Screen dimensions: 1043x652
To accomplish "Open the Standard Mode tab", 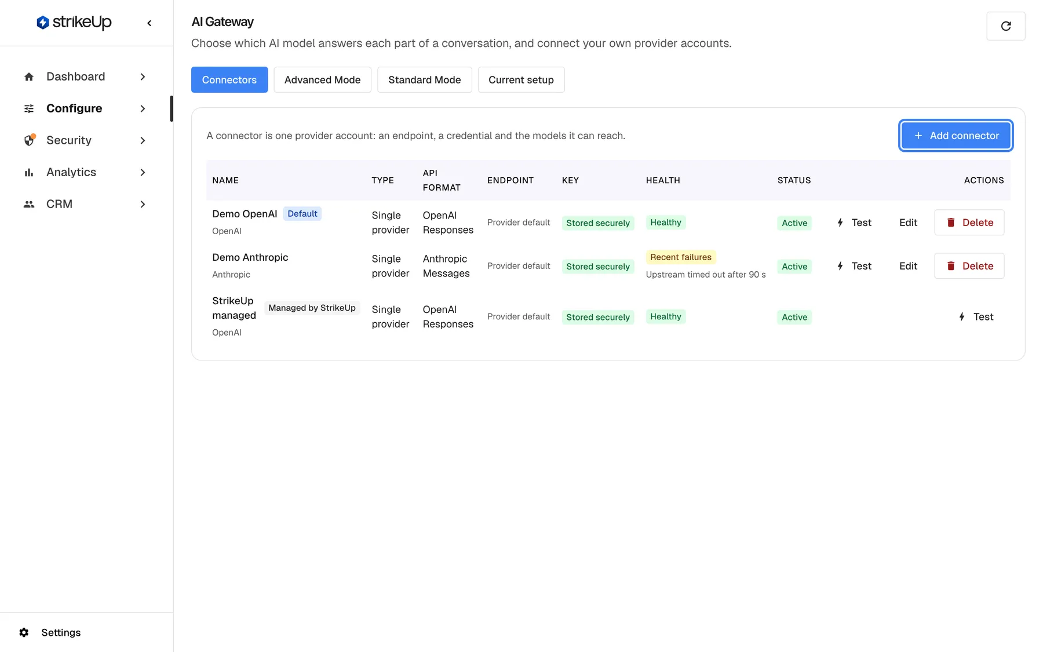I will tap(425, 79).
